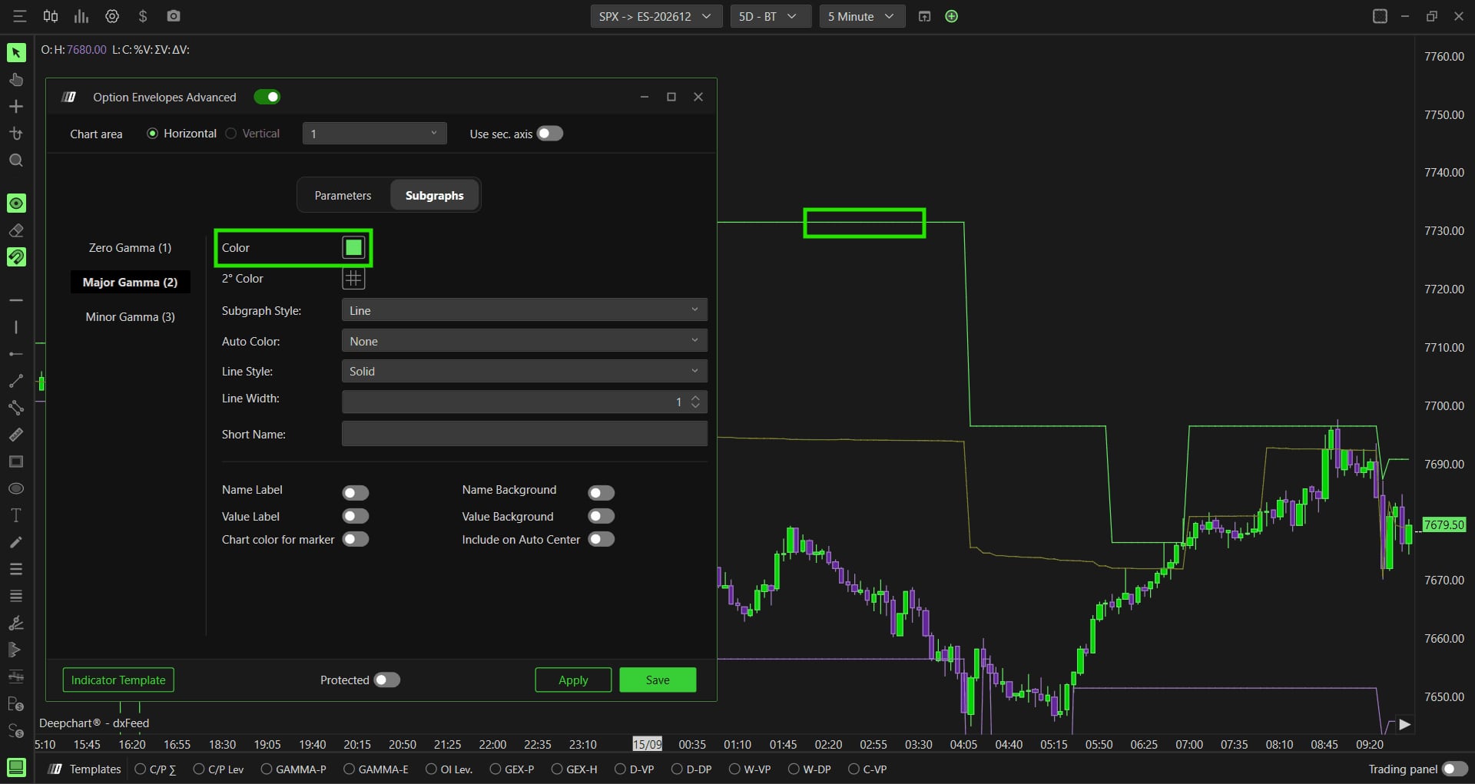The height and width of the screenshot is (784, 1475).
Task: Click the camera screenshot icon
Action: 174,16
